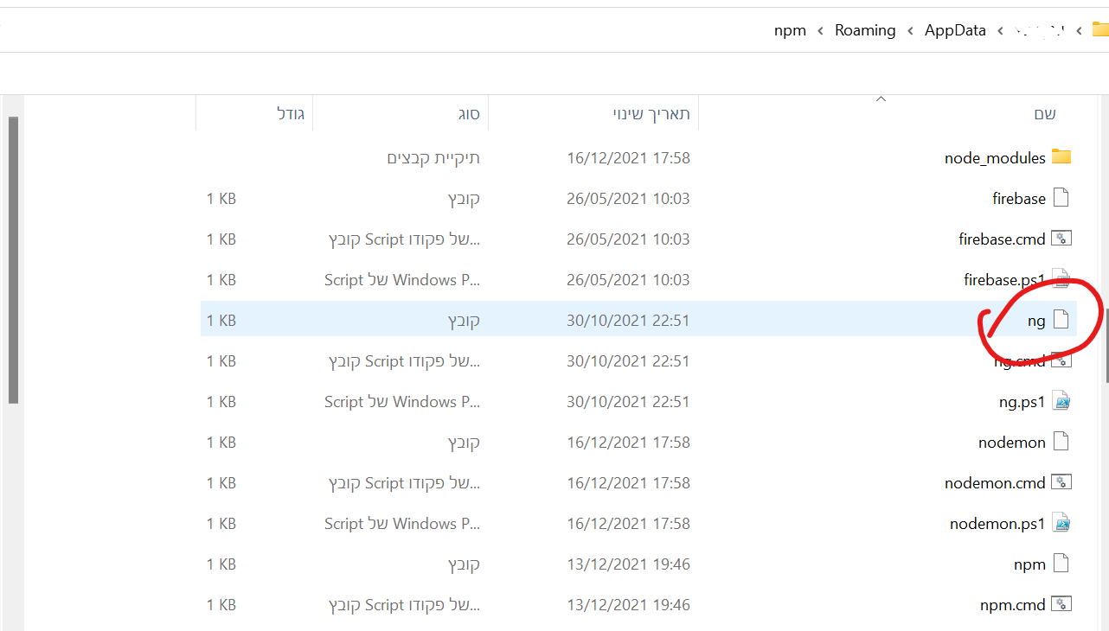Viewport: 1109px width, 631px height.
Task: Click the folder icon in the address bar
Action: tap(1100, 30)
